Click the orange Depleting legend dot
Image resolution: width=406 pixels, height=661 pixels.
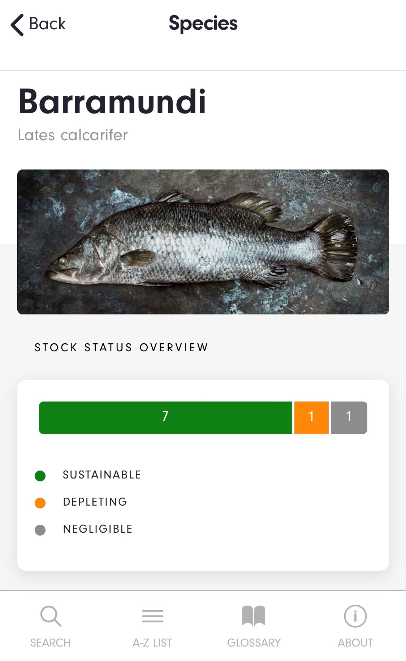[40, 503]
